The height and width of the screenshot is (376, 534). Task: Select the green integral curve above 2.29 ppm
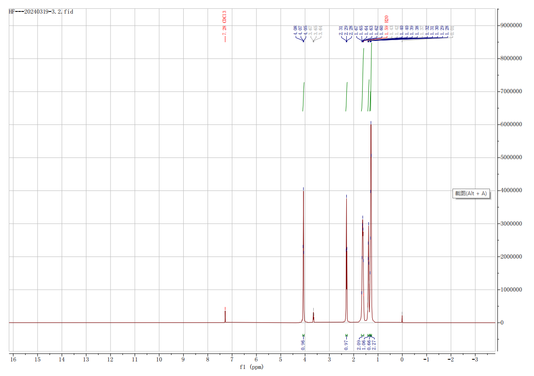point(346,97)
